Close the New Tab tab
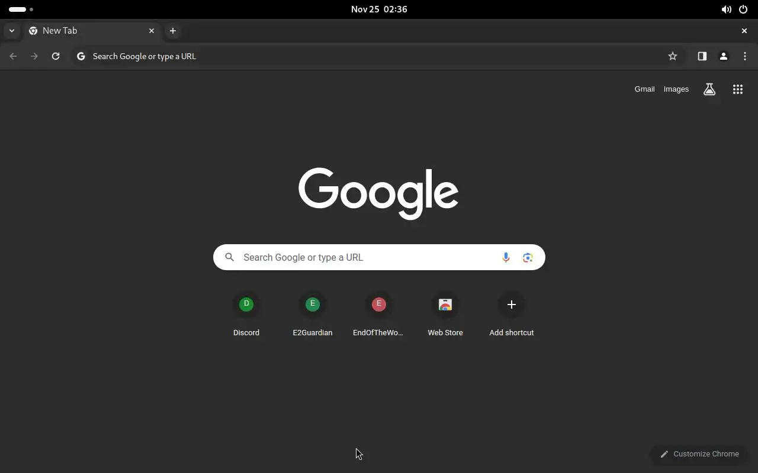Viewport: 758px width, 473px height. (152, 31)
